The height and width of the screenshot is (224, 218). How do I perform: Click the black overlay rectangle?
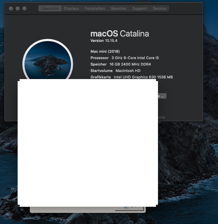click(87, 143)
